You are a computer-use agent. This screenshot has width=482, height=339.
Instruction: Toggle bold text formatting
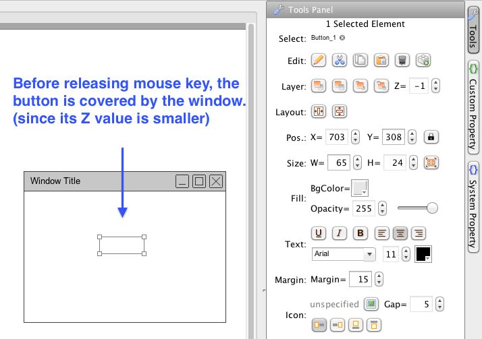pyautogui.click(x=360, y=233)
